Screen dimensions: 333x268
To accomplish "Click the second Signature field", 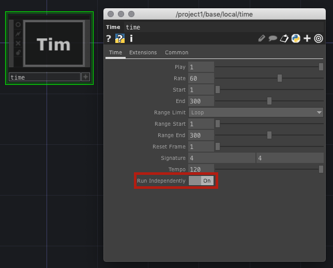I will pos(290,158).
